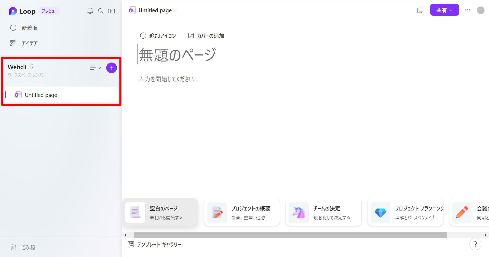
Task: Click the copy component icon
Action: pyautogui.click(x=420, y=10)
